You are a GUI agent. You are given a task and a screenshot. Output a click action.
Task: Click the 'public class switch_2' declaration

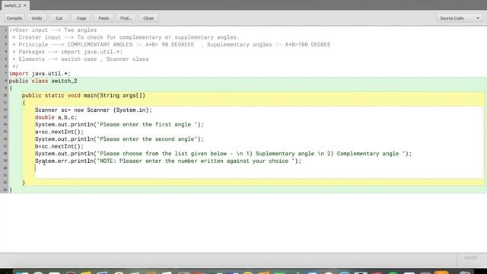pos(43,81)
